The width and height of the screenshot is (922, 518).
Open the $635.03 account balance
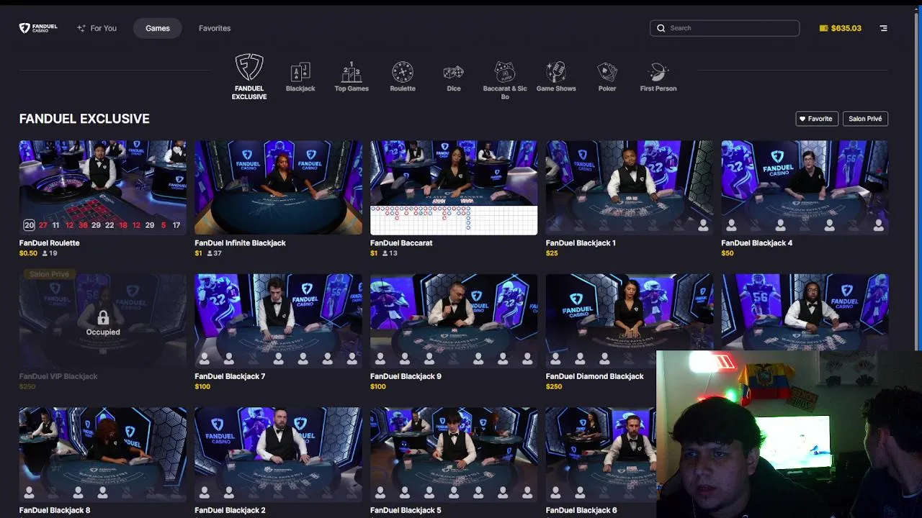[841, 28]
